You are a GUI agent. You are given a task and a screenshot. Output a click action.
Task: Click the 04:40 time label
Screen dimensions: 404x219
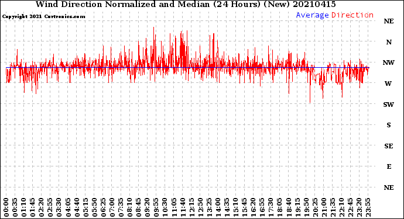(77, 207)
